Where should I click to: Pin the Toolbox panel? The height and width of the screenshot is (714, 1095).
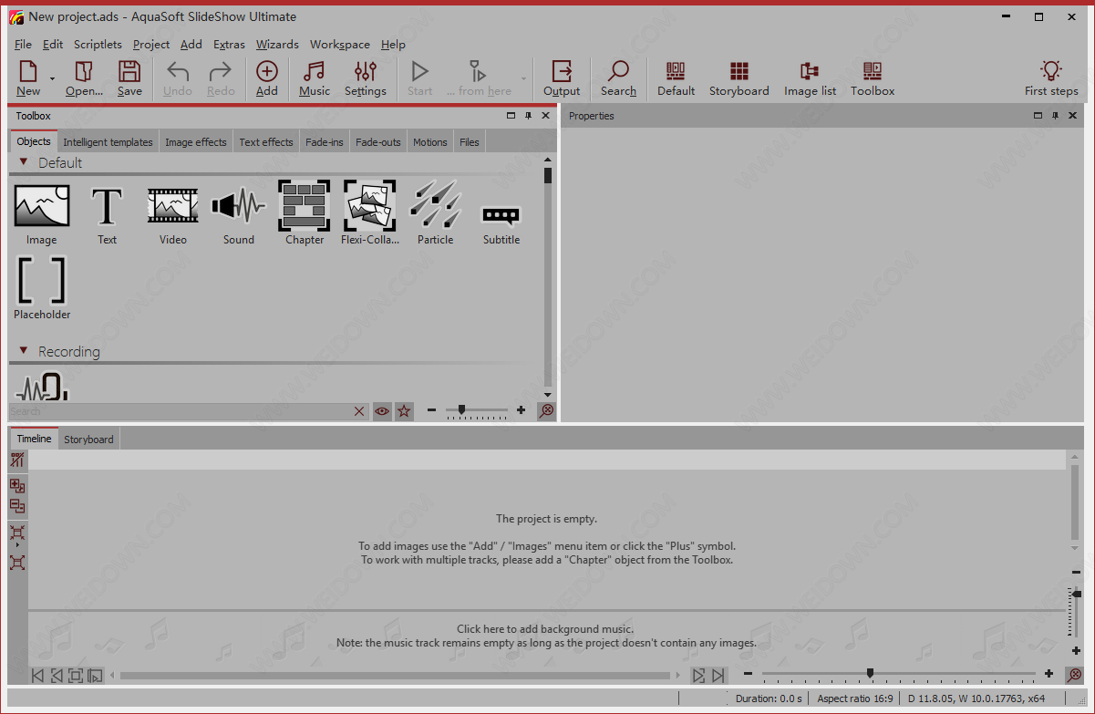pos(528,116)
